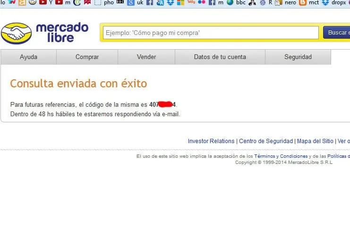350x230 pixels.
Task: Open the black BBC logo bookmark
Action: pyautogui.click(x=120, y=1)
